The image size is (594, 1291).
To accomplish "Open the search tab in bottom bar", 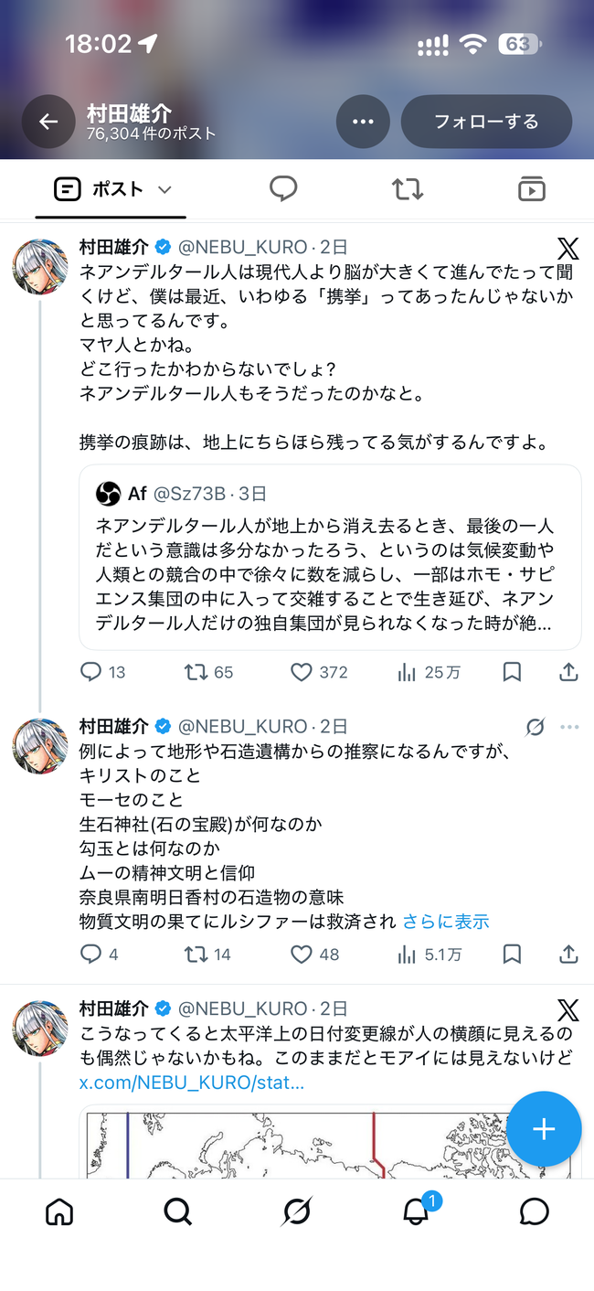I will click(x=178, y=1211).
